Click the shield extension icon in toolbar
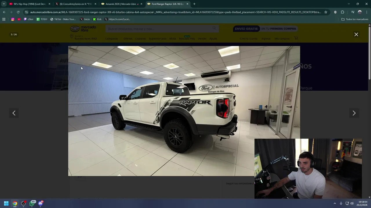Image resolution: width=371 pixels, height=208 pixels. [335, 12]
